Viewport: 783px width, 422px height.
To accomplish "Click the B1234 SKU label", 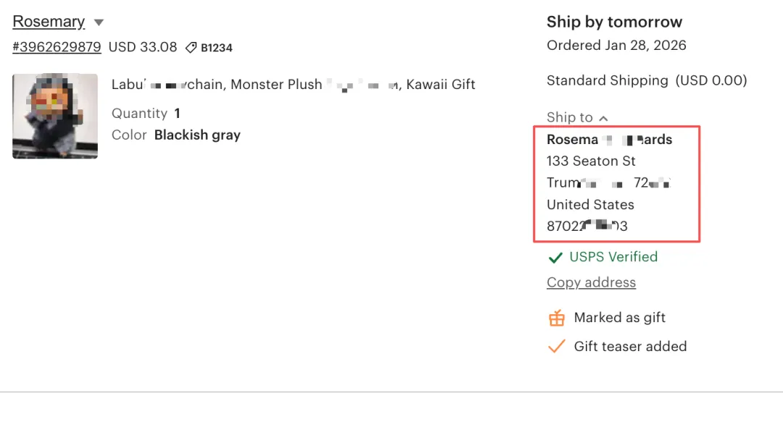I will (216, 48).
